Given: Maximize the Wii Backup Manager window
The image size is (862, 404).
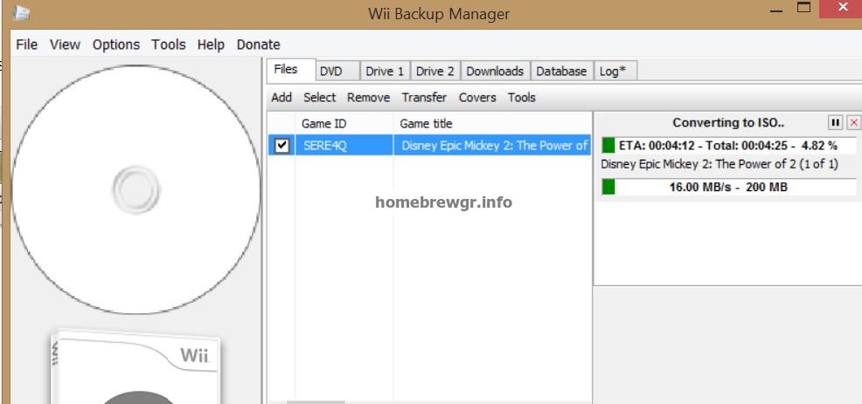Looking at the screenshot, I should (804, 7).
